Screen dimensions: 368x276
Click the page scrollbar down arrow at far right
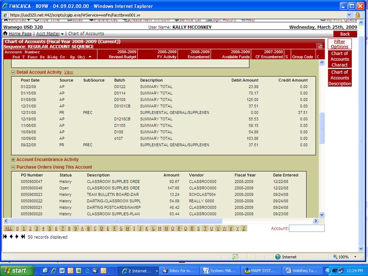pos(361,248)
